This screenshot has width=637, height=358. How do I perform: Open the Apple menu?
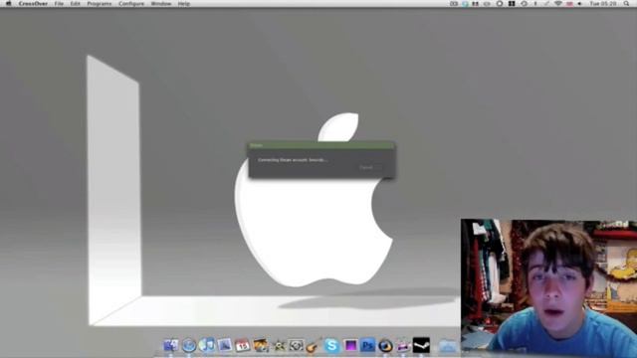point(8,4)
